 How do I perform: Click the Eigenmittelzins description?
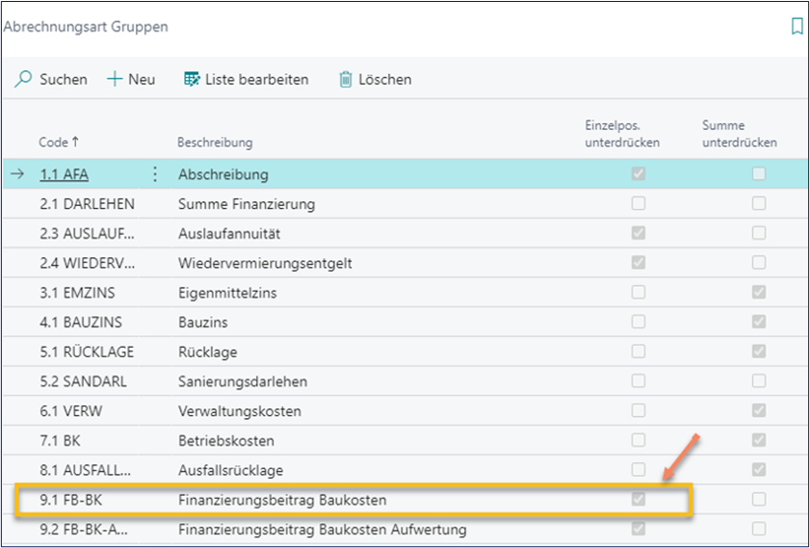[227, 293]
